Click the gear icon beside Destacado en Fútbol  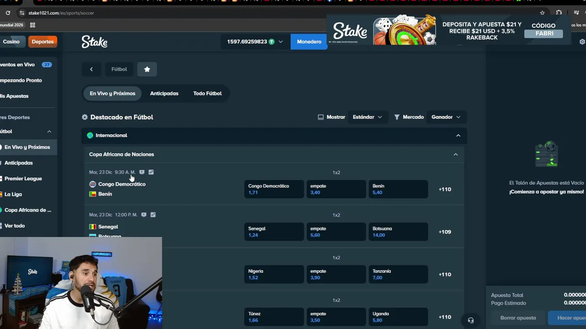85,117
